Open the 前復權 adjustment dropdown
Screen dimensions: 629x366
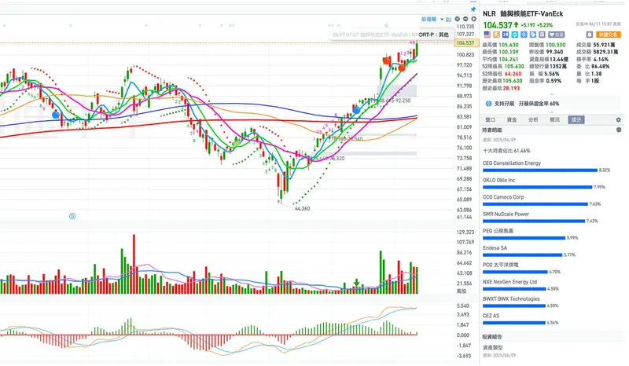pyautogui.click(x=432, y=19)
